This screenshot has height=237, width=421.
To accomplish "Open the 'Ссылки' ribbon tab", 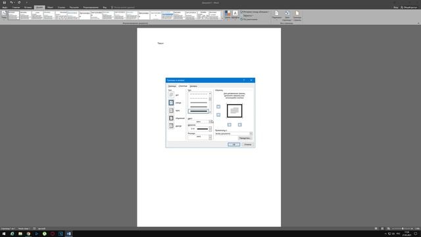I will 61,7.
